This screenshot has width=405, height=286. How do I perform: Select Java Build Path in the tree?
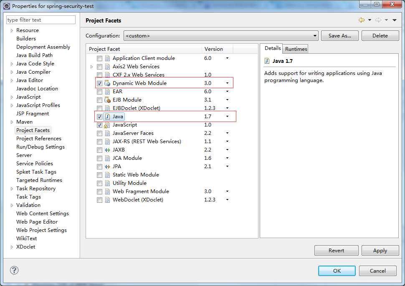[34, 55]
